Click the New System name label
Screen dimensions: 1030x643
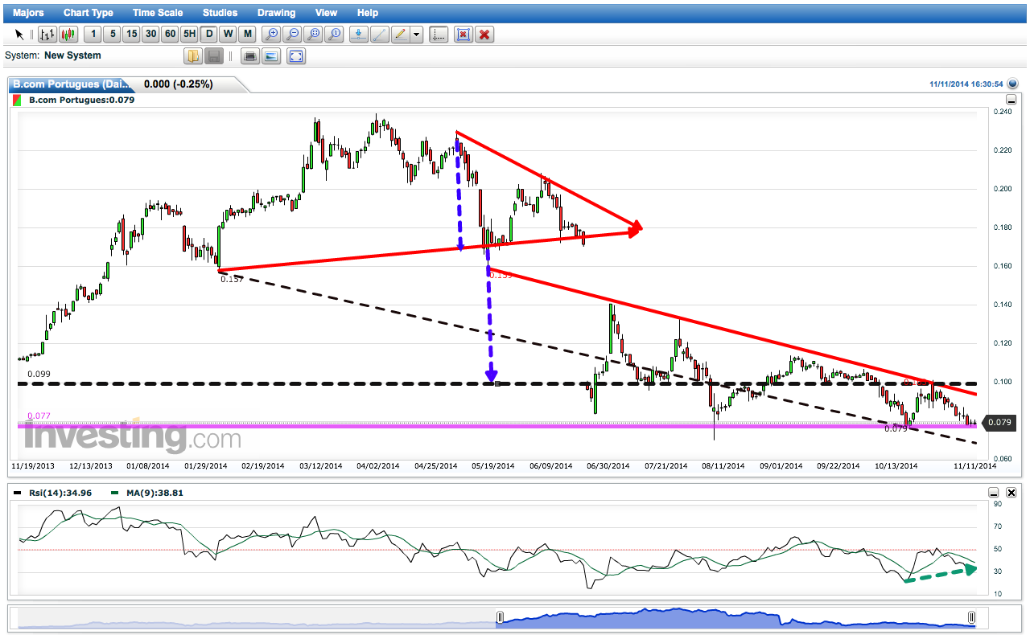[72, 55]
